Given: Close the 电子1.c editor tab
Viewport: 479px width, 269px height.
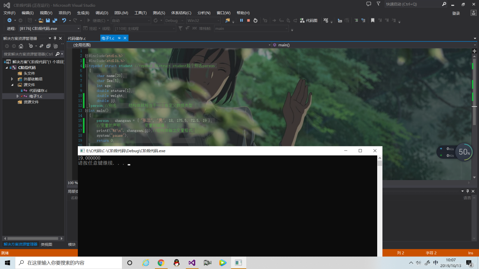Looking at the screenshot, I should (125, 38).
